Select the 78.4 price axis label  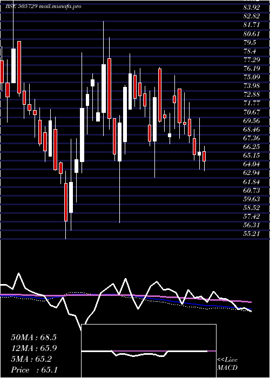(x=249, y=51)
